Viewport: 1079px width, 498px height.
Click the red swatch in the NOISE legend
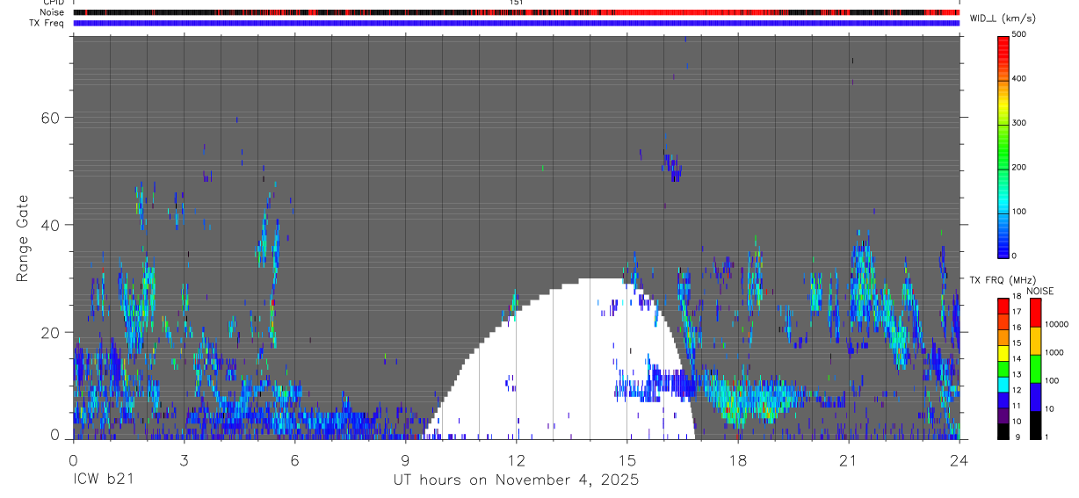click(x=1035, y=312)
